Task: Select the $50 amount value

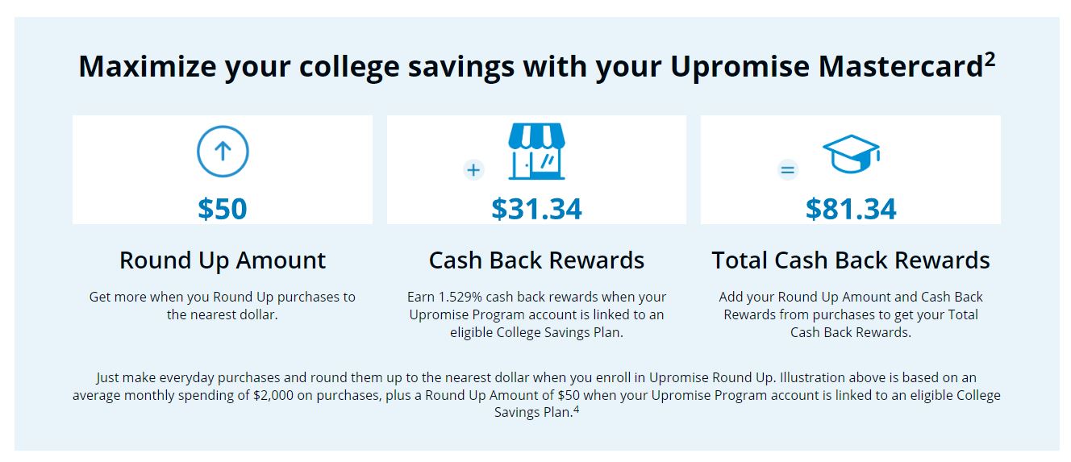Action: [x=223, y=209]
